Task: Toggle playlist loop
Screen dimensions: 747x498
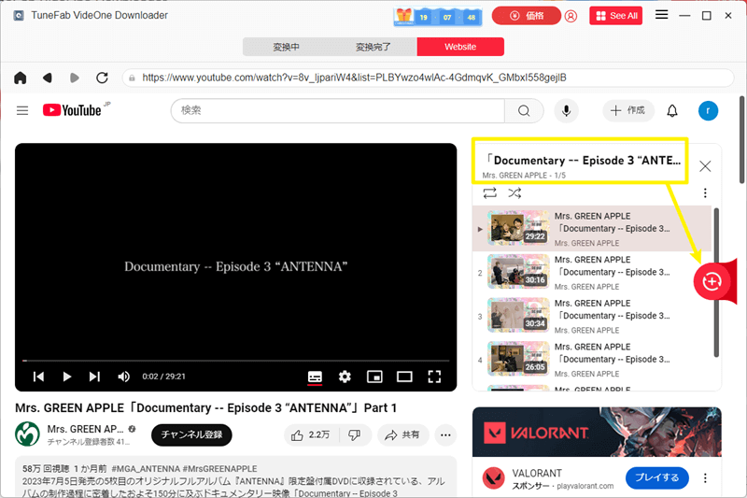Action: point(489,192)
